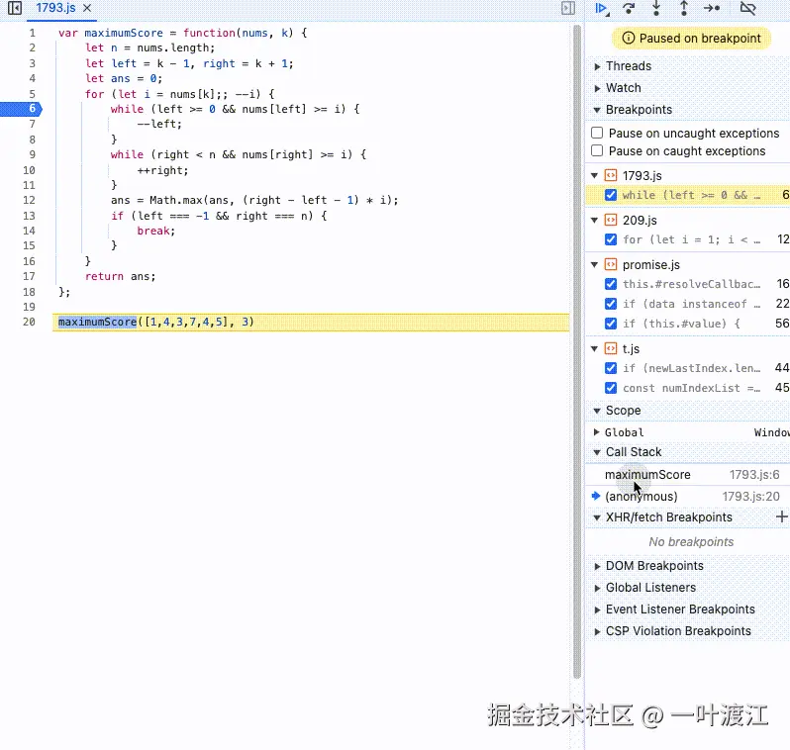Uncheck the if (this.#value) breakpoint
The width and height of the screenshot is (790, 750).
click(x=611, y=324)
